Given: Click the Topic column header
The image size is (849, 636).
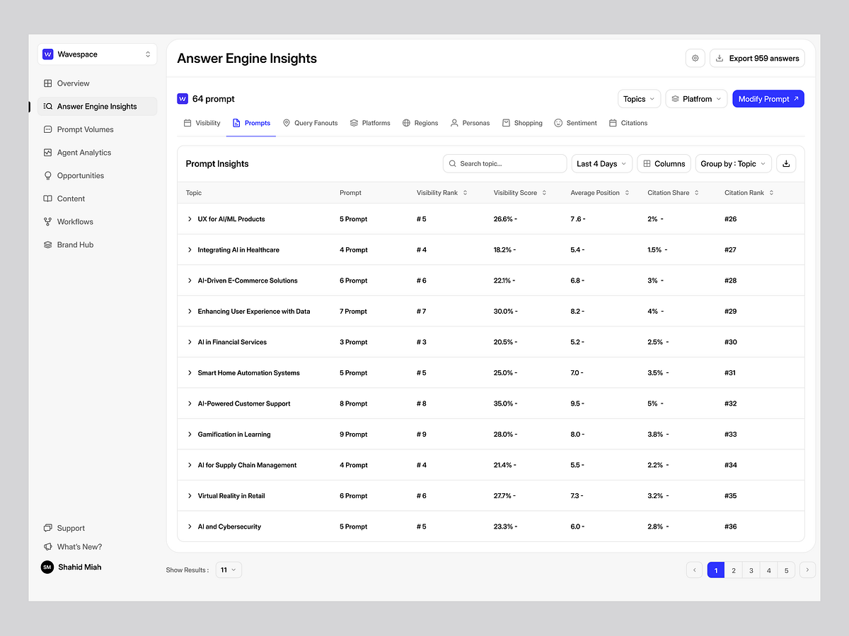Looking at the screenshot, I should coord(194,193).
